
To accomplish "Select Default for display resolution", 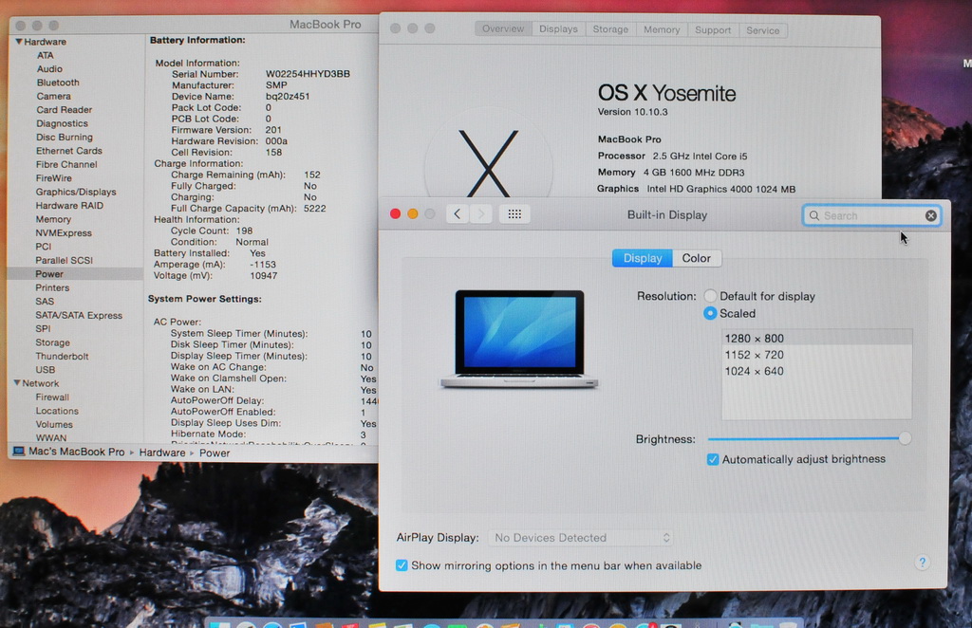I will 710,296.
